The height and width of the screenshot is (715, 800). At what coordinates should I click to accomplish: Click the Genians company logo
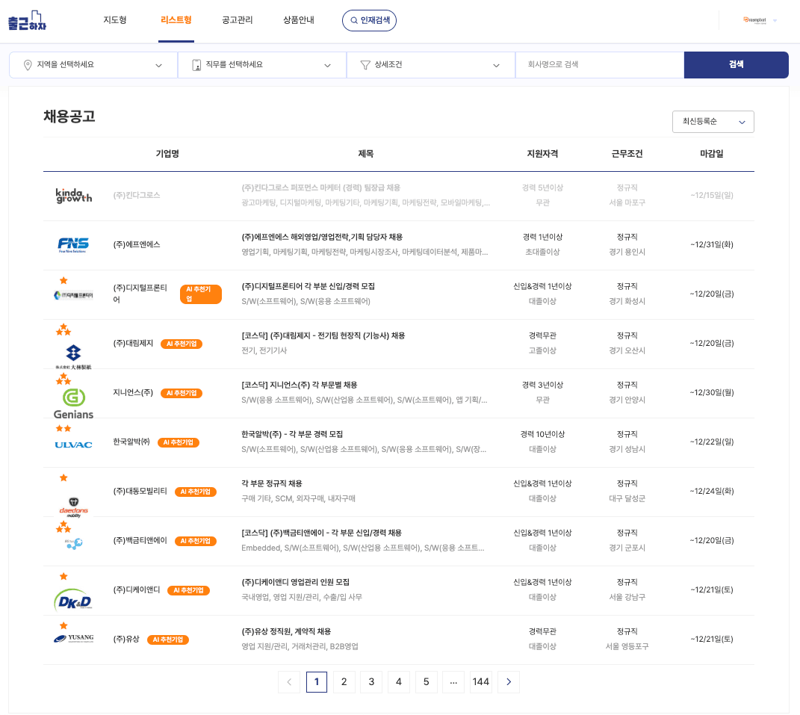click(x=73, y=404)
